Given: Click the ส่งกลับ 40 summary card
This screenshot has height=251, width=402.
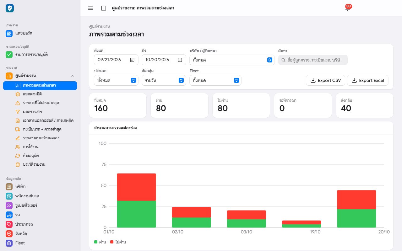Looking at the screenshot, I should coord(365,105).
